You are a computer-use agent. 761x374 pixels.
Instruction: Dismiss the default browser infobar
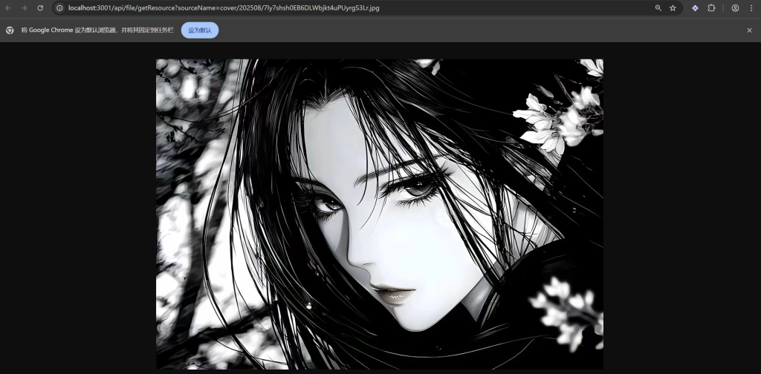coord(749,30)
